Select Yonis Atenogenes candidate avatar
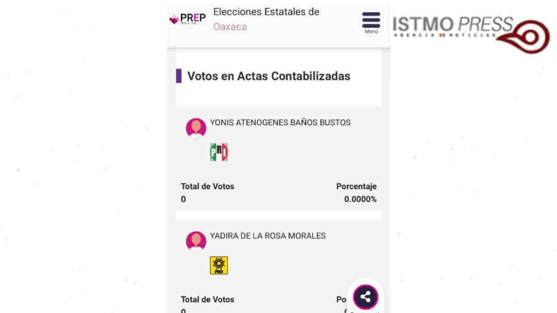Viewport: 557px width, 313px height. (x=196, y=128)
